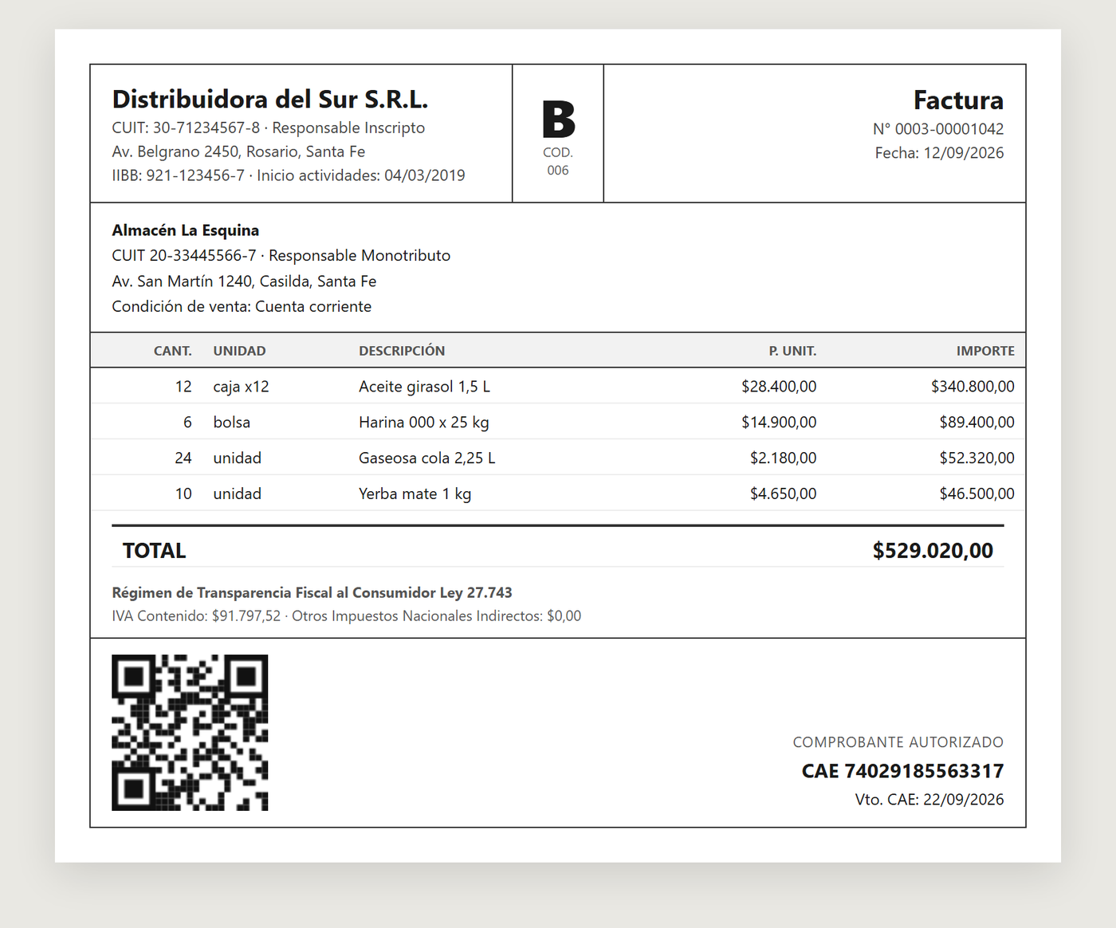Click the caja x12 unit cell
Viewport: 1116px width, 928px height.
(x=241, y=387)
